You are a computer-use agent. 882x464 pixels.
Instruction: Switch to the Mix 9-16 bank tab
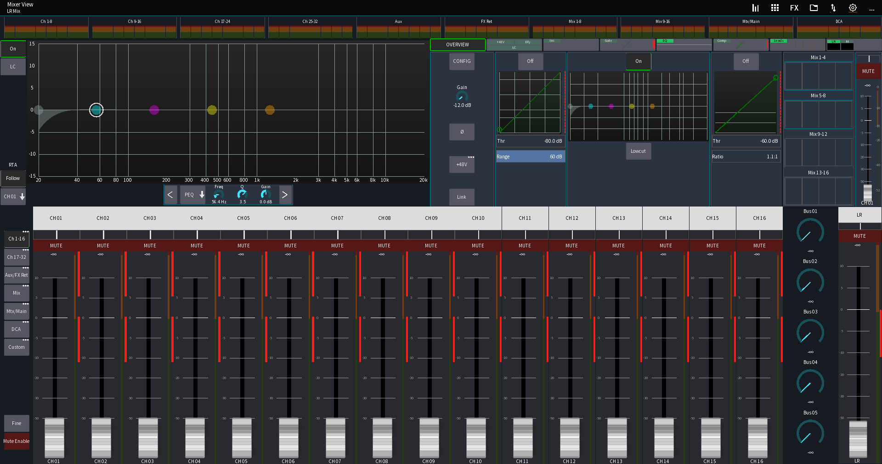tap(663, 21)
